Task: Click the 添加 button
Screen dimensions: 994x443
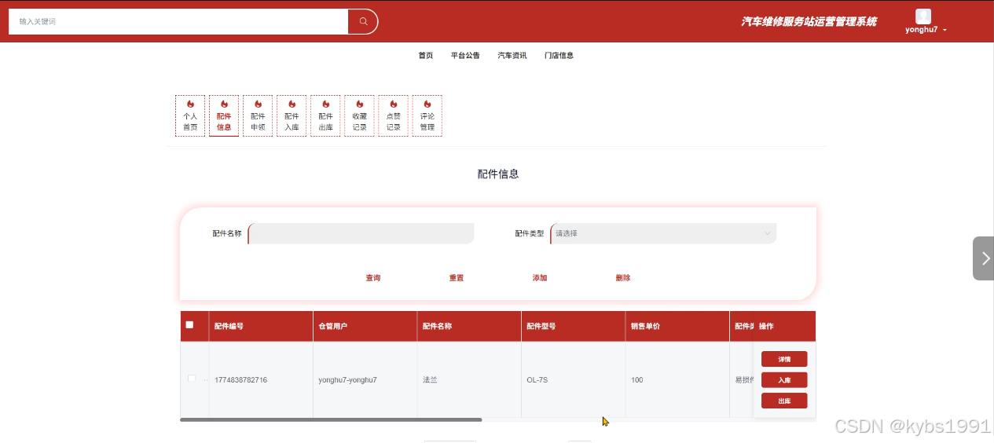Action: pyautogui.click(x=540, y=278)
